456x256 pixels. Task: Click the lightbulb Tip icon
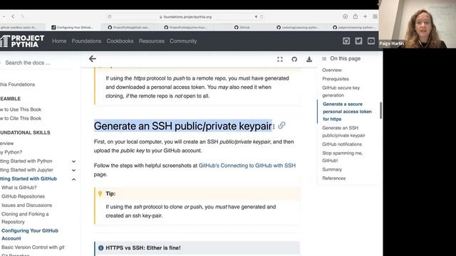pyautogui.click(x=100, y=193)
